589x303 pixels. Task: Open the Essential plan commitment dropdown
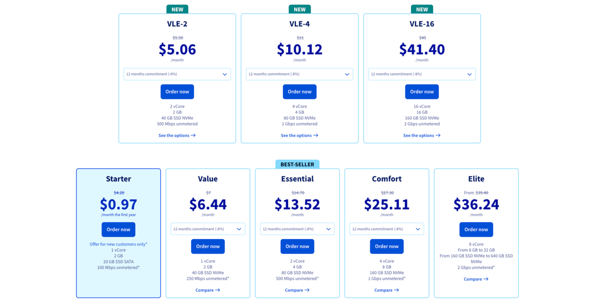[x=297, y=229]
